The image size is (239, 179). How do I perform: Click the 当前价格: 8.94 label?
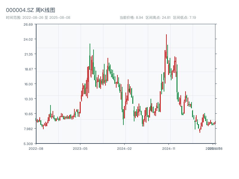tap(131, 18)
